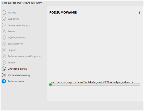Go to the Ustawienia profilu step
The image size is (144, 111).
[x=17, y=69]
